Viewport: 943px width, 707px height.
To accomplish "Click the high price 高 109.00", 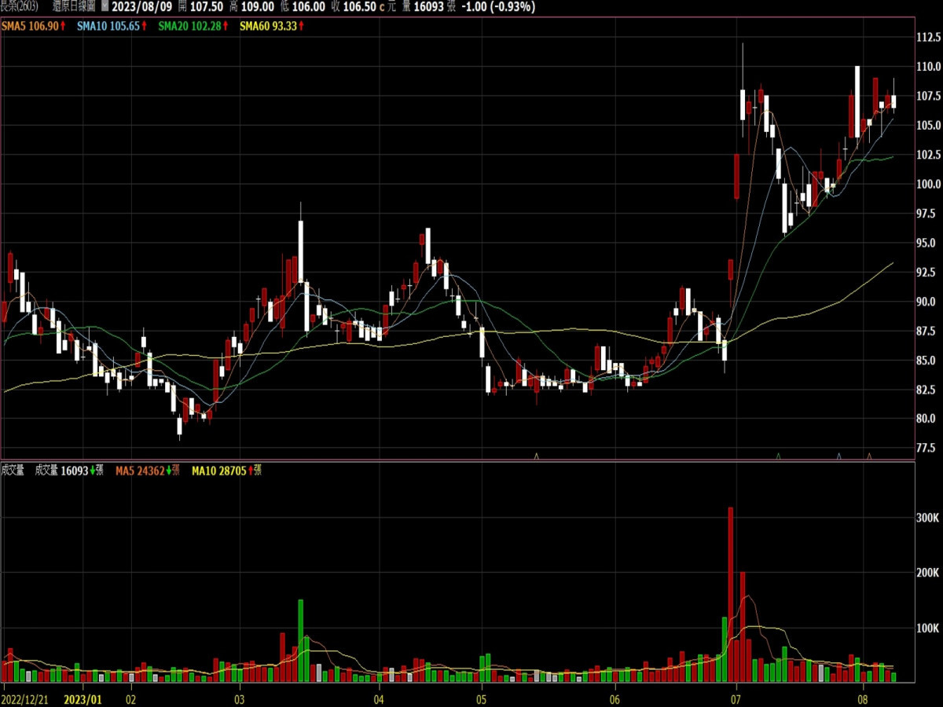I will [x=251, y=6].
